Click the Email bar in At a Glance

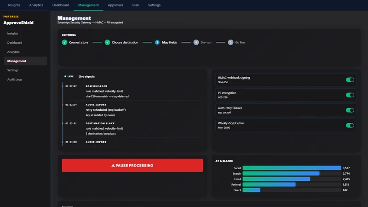[276, 179]
